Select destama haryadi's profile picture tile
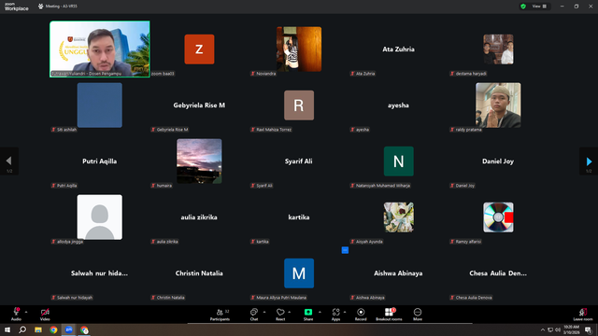The height and width of the screenshot is (336, 598). (x=498, y=49)
